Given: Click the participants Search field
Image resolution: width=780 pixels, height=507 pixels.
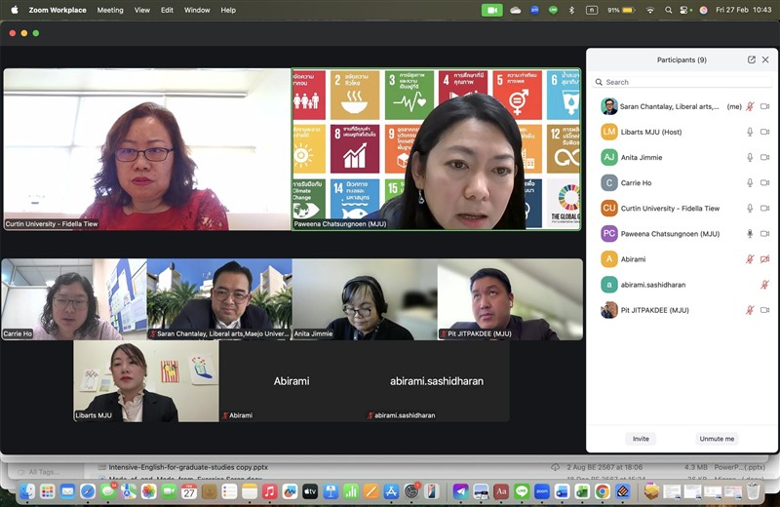Looking at the screenshot, I should (682, 82).
